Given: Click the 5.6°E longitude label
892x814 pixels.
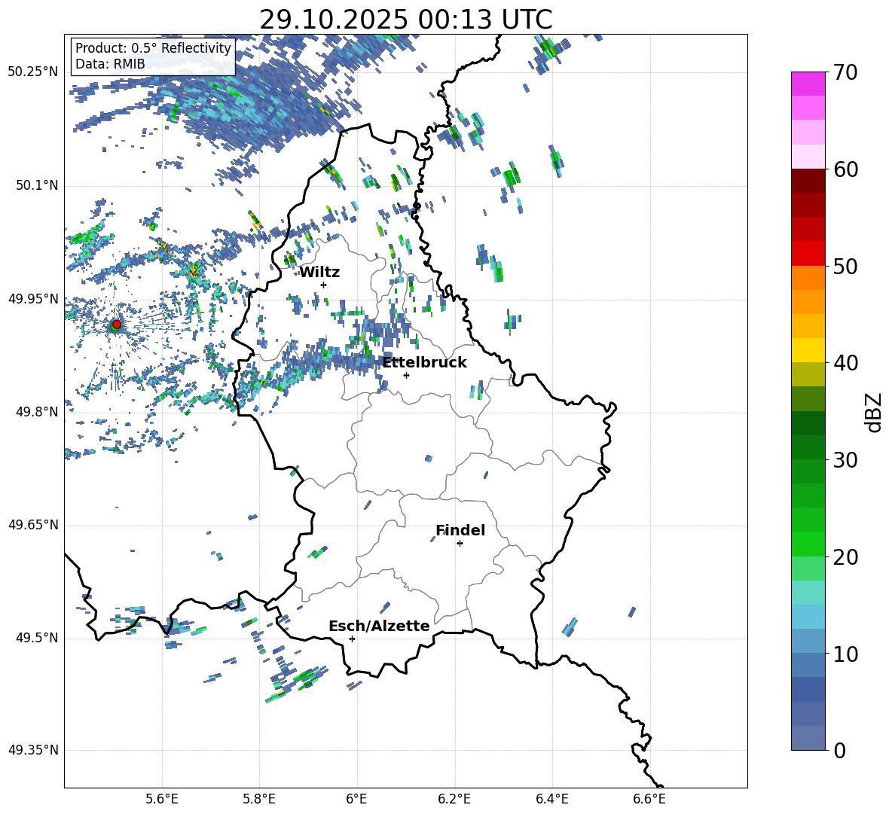Looking at the screenshot, I should tap(162, 799).
